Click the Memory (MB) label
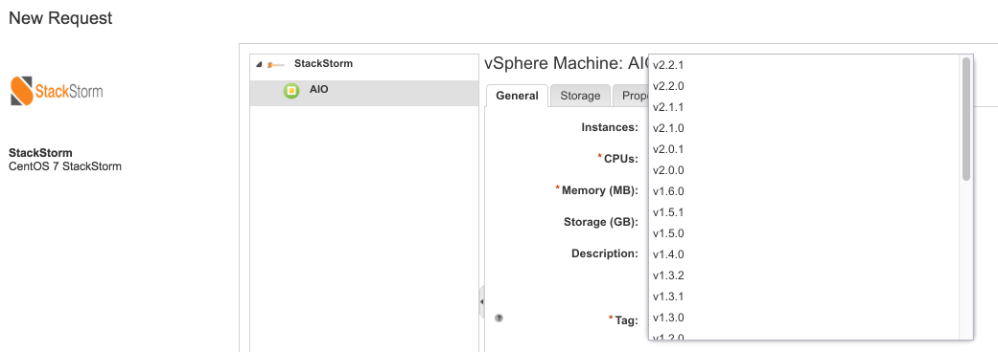The width and height of the screenshot is (998, 352). [x=599, y=190]
